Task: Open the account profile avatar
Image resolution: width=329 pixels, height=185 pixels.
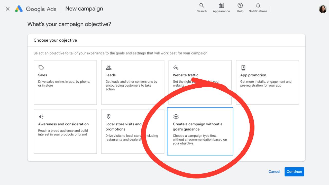Action: coord(323,8)
